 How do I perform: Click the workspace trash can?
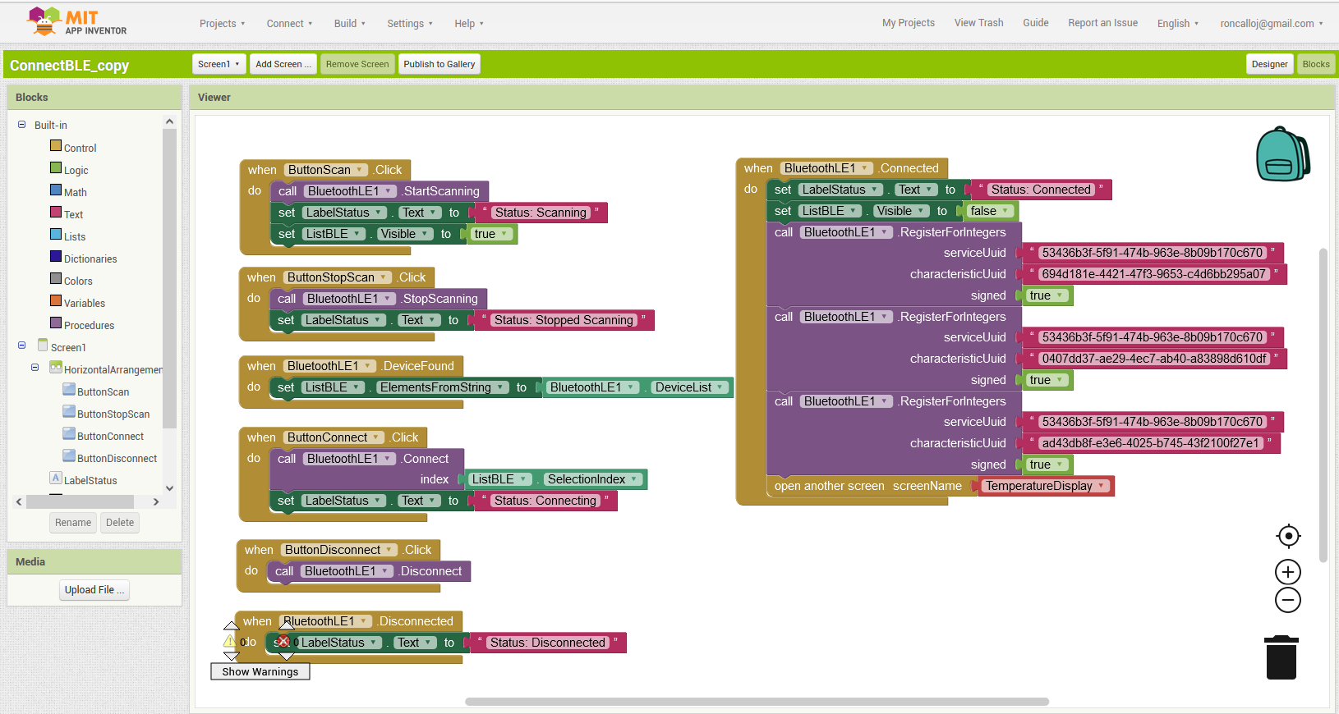[x=1281, y=657]
